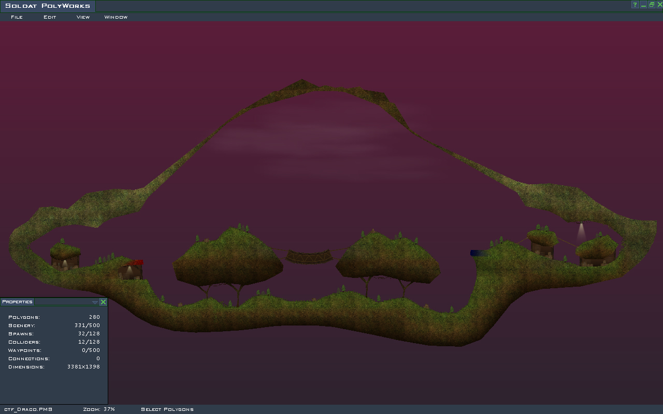Click the Properties panel title tab

[17, 302]
